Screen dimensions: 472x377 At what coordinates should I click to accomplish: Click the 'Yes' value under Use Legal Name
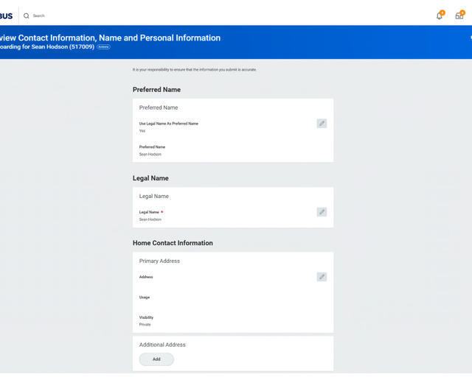142,131
